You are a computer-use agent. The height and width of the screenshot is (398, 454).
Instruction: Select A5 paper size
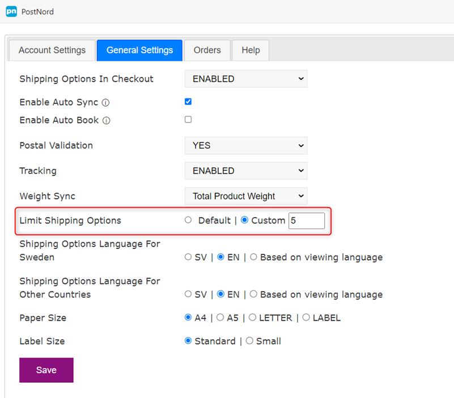pos(220,317)
